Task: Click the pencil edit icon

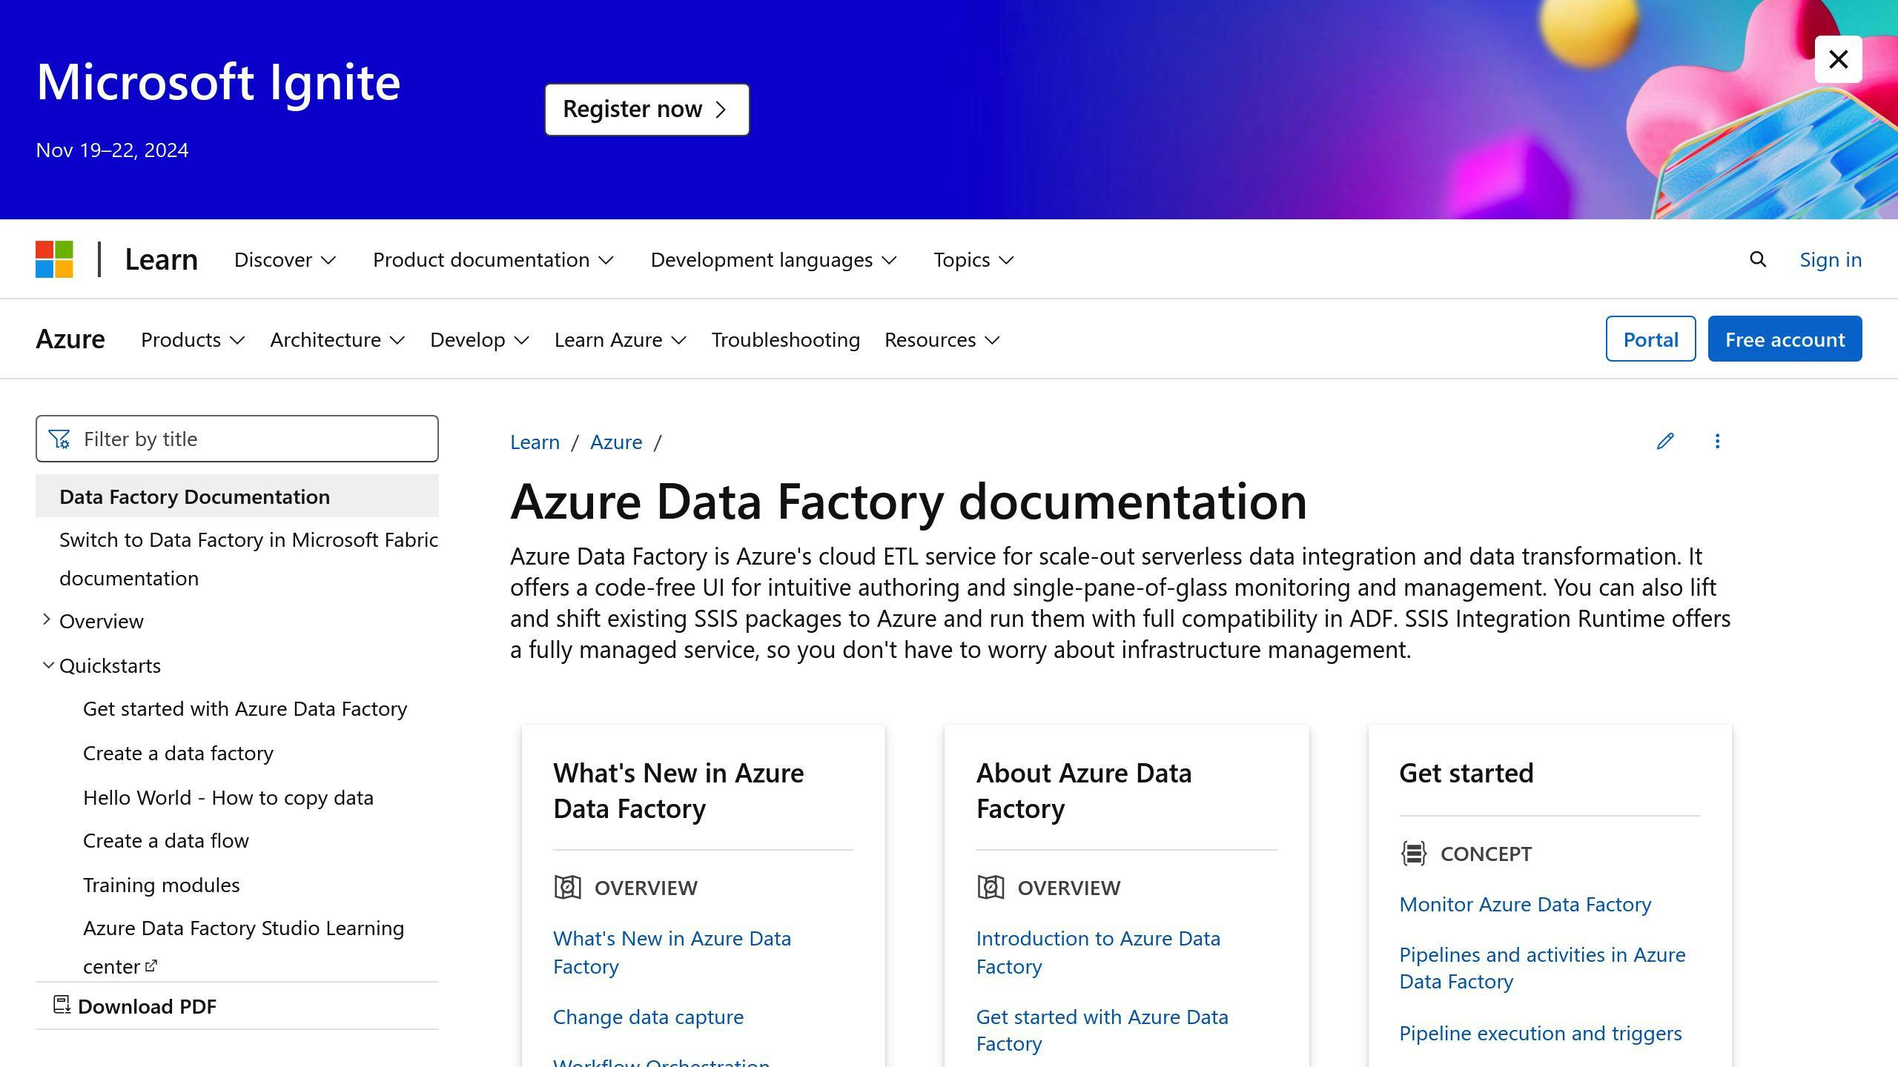Action: click(1665, 442)
